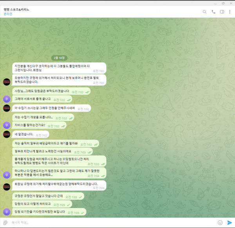The image size is (235, 228).
Task: Open the three-dot more options menu
Action: [x=230, y=12]
